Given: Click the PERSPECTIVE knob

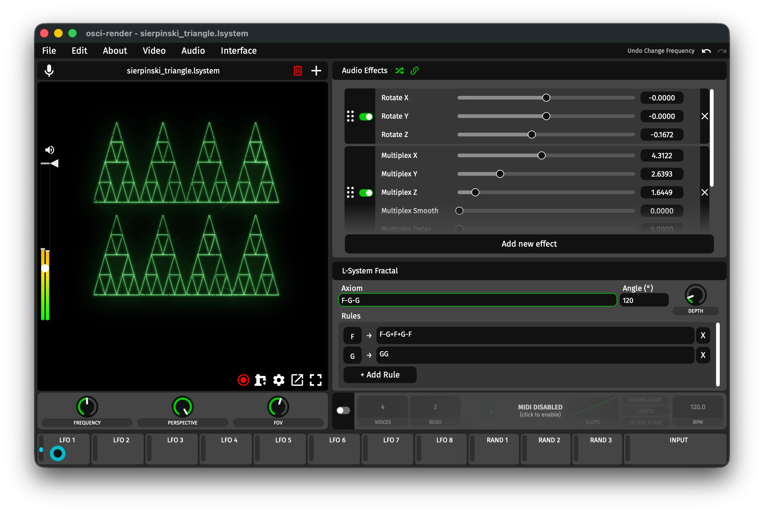Looking at the screenshot, I should [182, 407].
